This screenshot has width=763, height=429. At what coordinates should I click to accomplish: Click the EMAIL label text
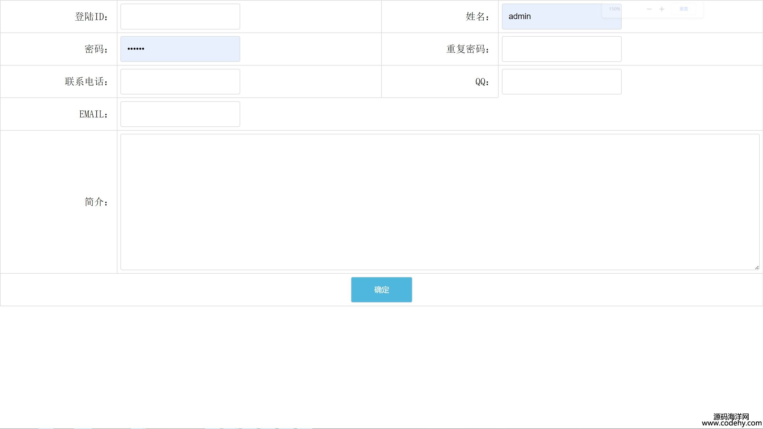[93, 114]
